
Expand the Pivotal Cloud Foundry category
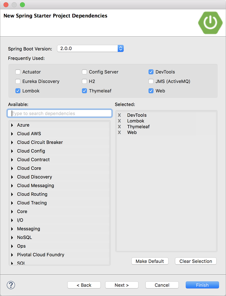pyautogui.click(x=12, y=255)
